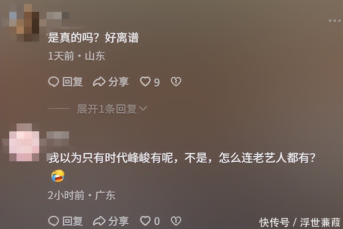Dislike the Shandong comment via broken heart

[176, 82]
